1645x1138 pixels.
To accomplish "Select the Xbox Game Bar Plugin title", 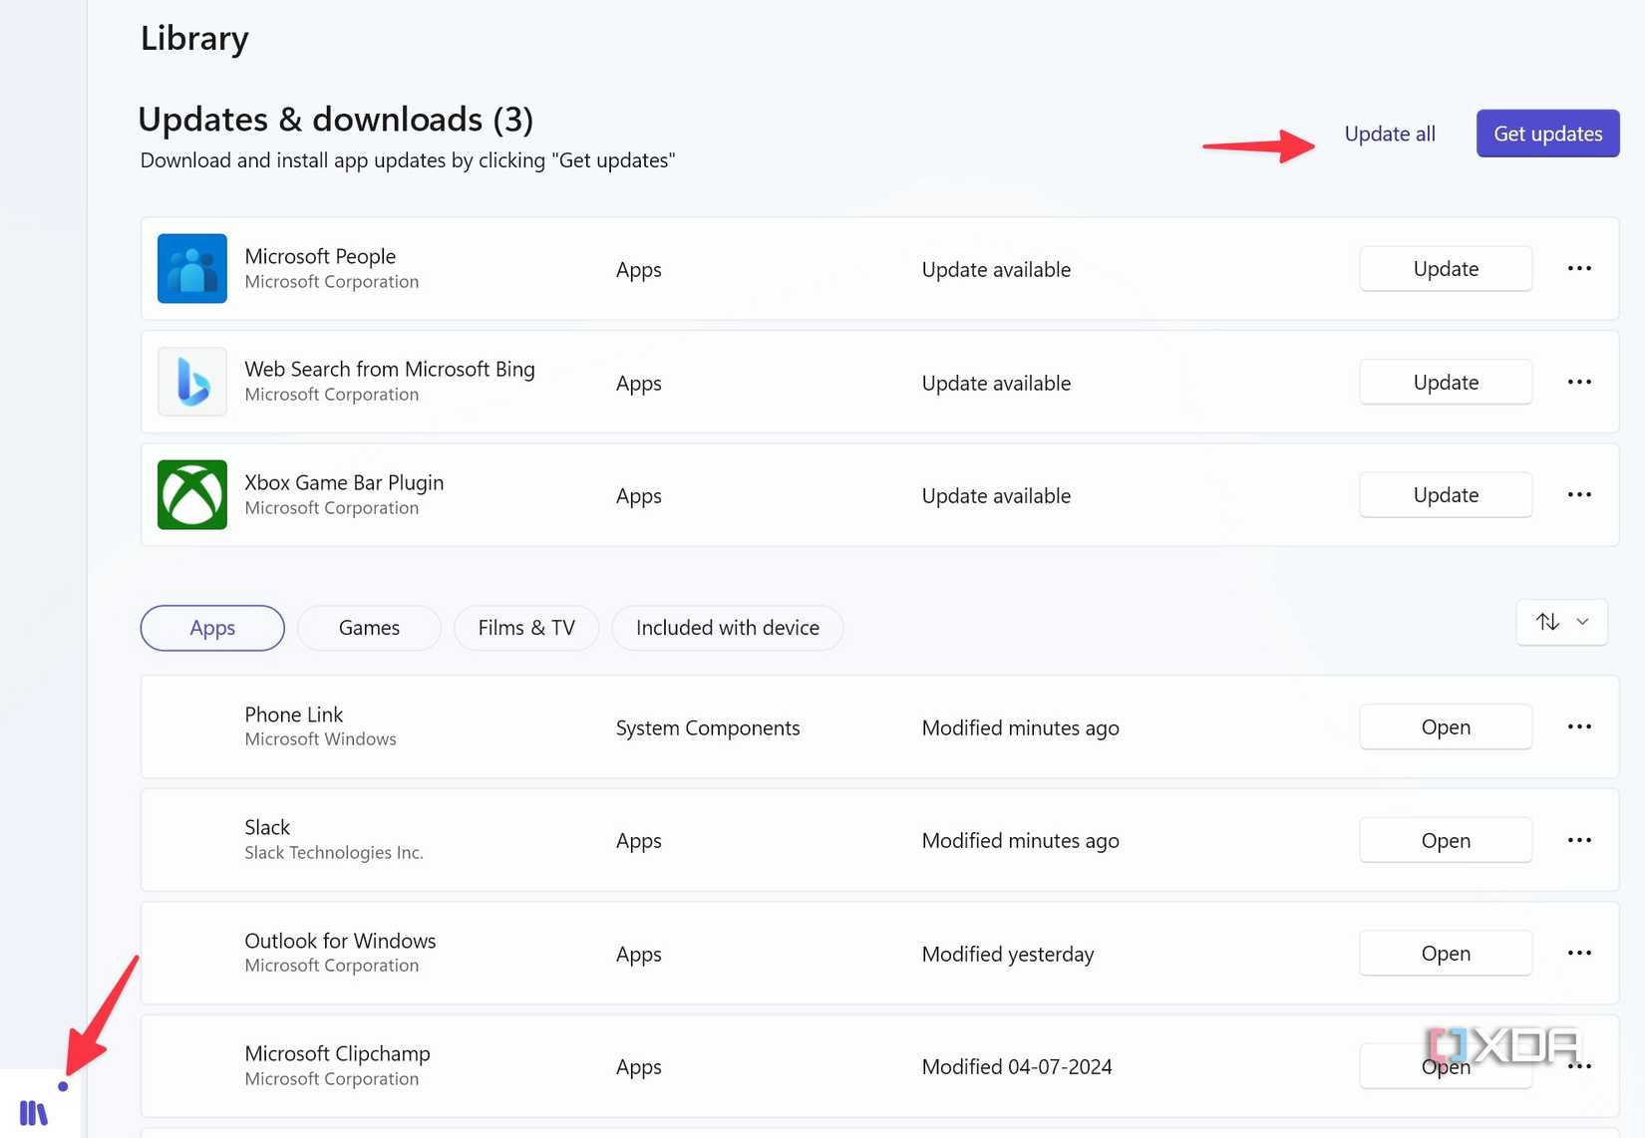I will point(344,482).
